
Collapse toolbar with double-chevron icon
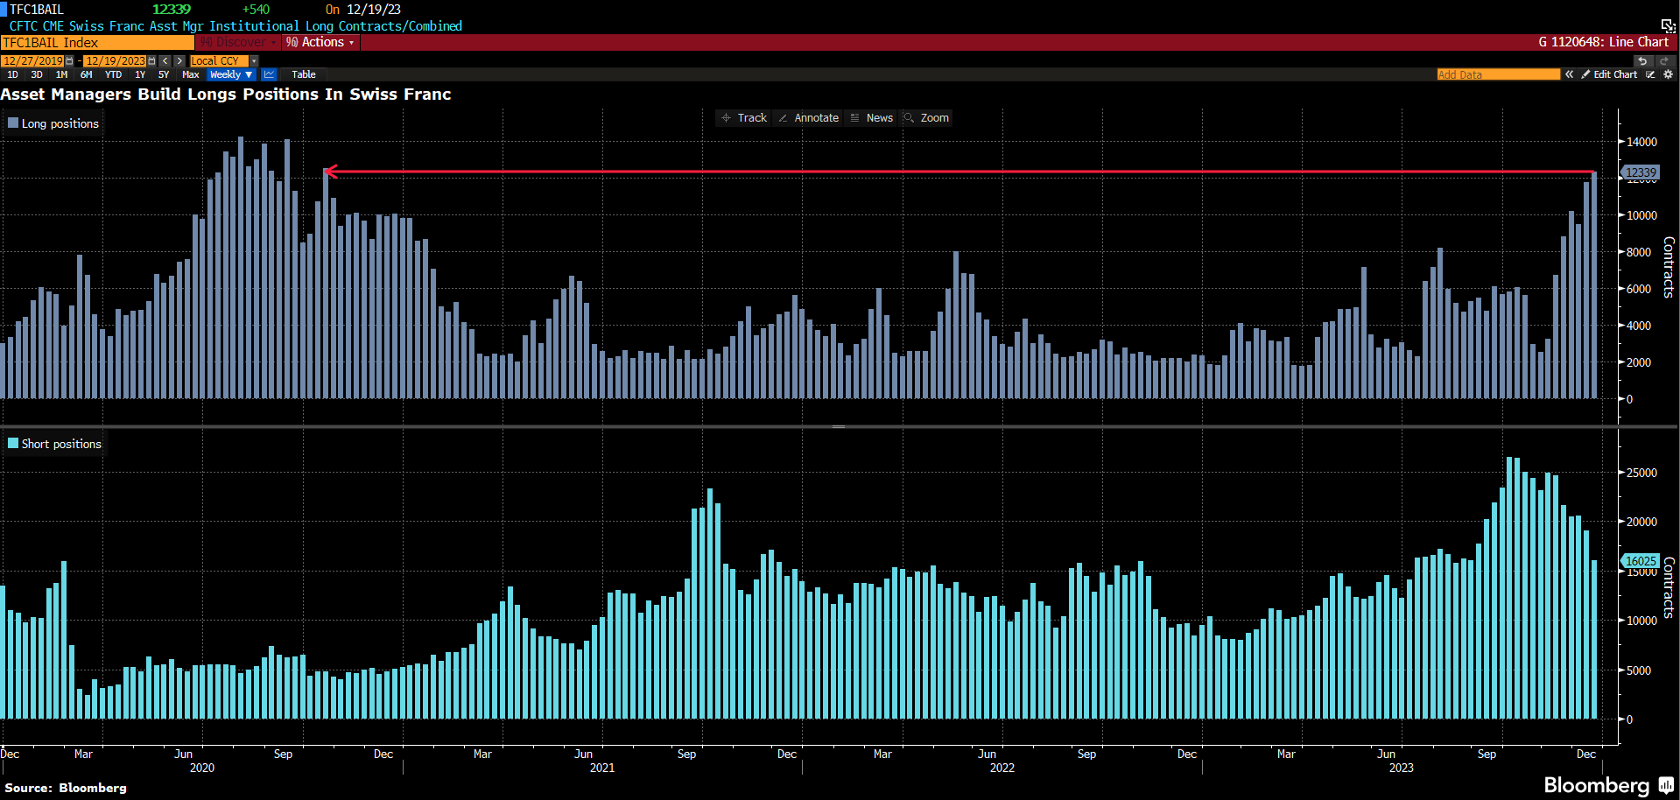pos(1569,74)
